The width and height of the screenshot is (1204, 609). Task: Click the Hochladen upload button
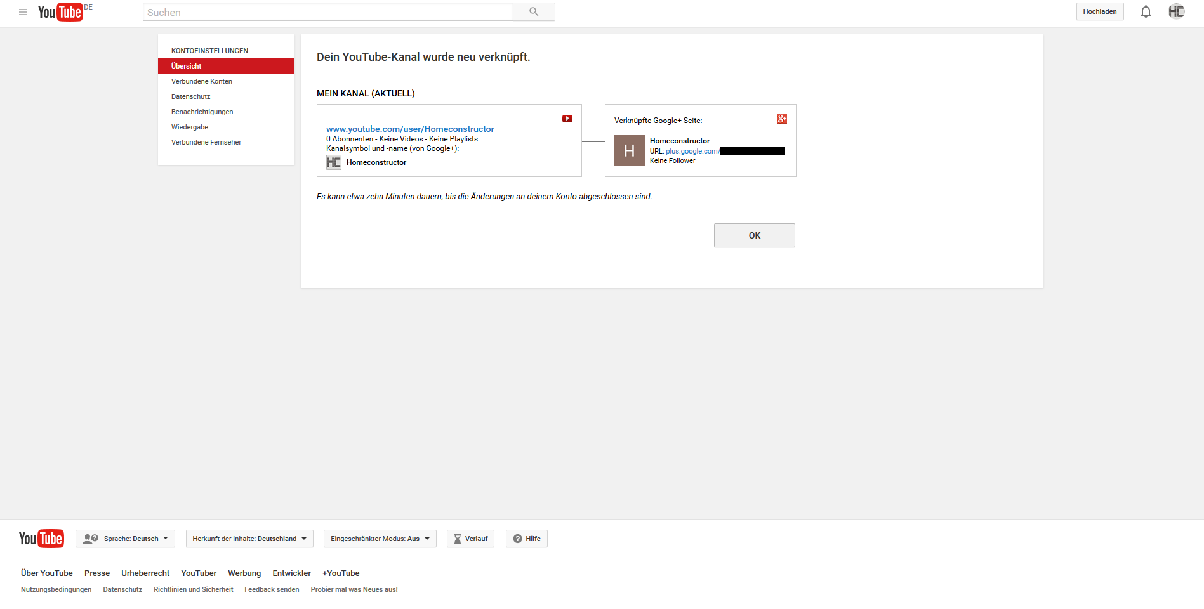click(x=1100, y=11)
